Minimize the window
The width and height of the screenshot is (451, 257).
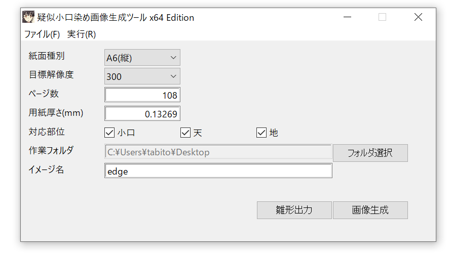coord(348,17)
